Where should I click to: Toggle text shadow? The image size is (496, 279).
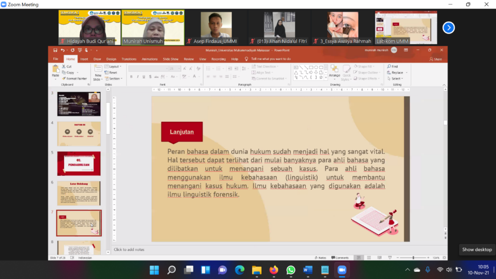tap(150, 77)
